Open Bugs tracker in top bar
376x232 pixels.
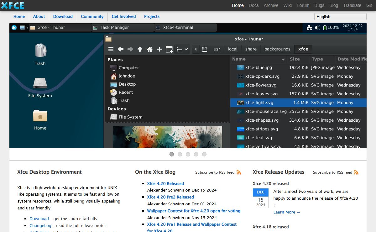(x=319, y=5)
